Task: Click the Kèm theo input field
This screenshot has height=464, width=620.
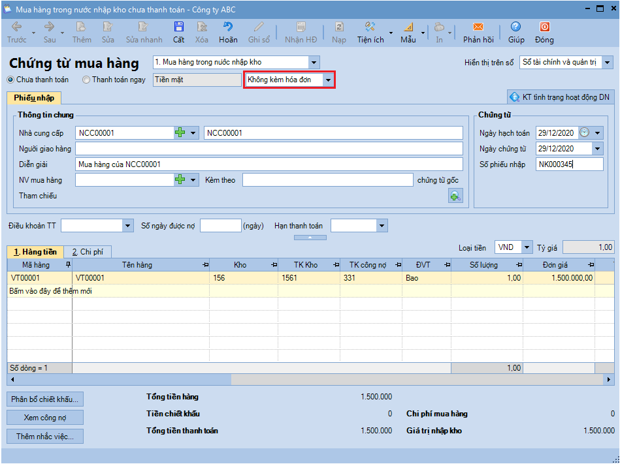Action: point(328,180)
